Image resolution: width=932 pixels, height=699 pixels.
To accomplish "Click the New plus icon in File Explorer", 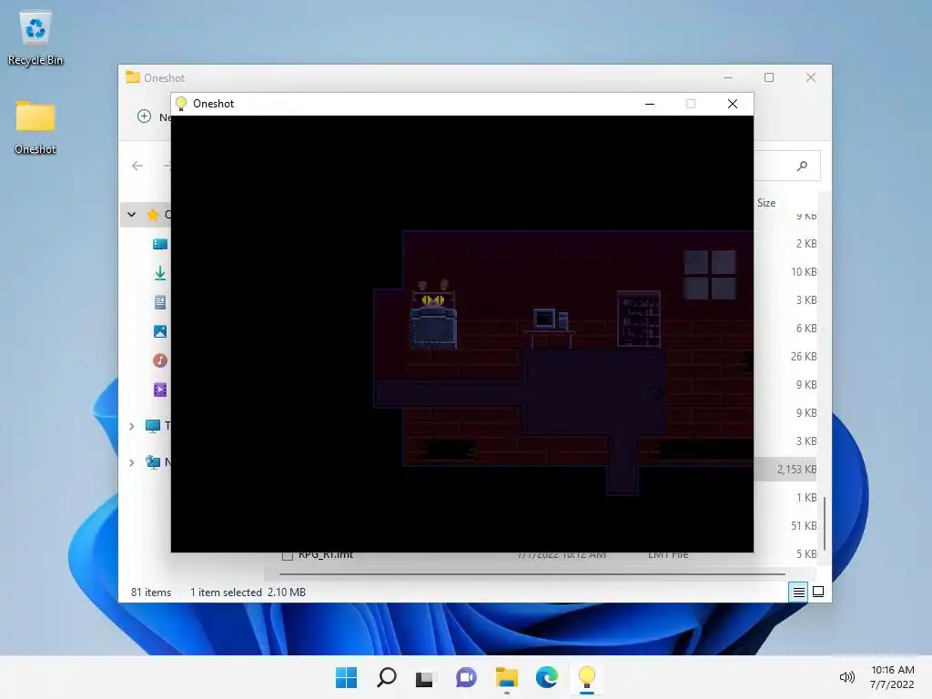I will point(145,116).
